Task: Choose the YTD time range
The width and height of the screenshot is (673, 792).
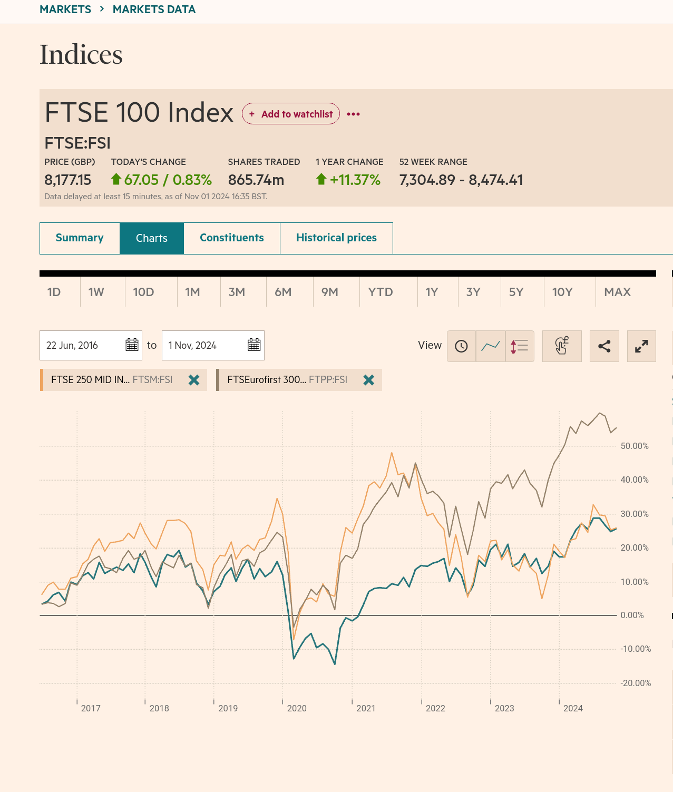Action: [x=382, y=292]
